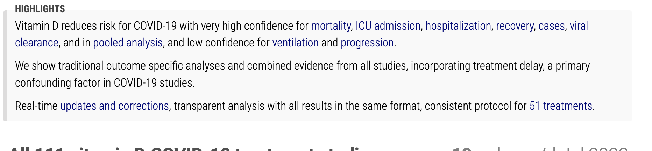652x151 pixels.
Task: Follow the ICU admission link
Action: pos(388,26)
